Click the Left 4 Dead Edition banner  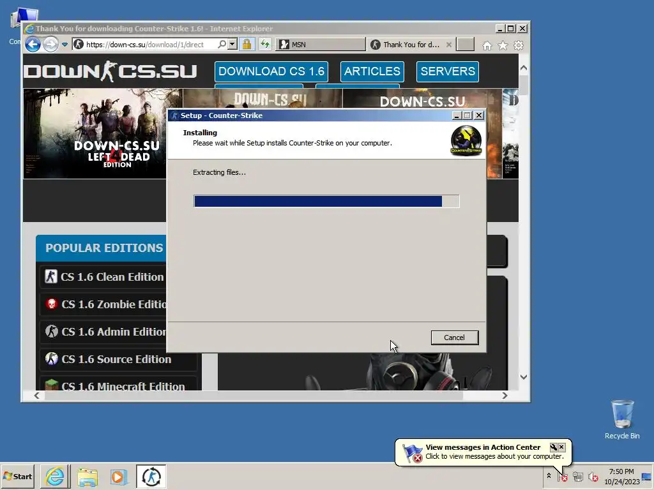click(95, 133)
